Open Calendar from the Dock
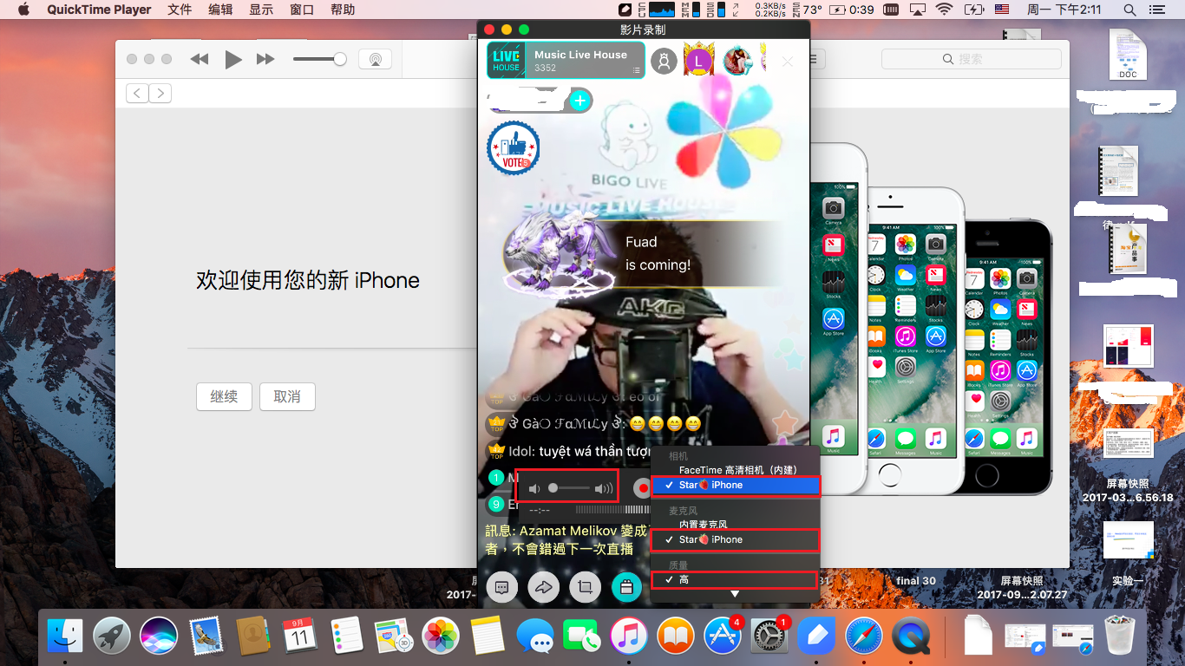The image size is (1185, 666). (x=299, y=637)
